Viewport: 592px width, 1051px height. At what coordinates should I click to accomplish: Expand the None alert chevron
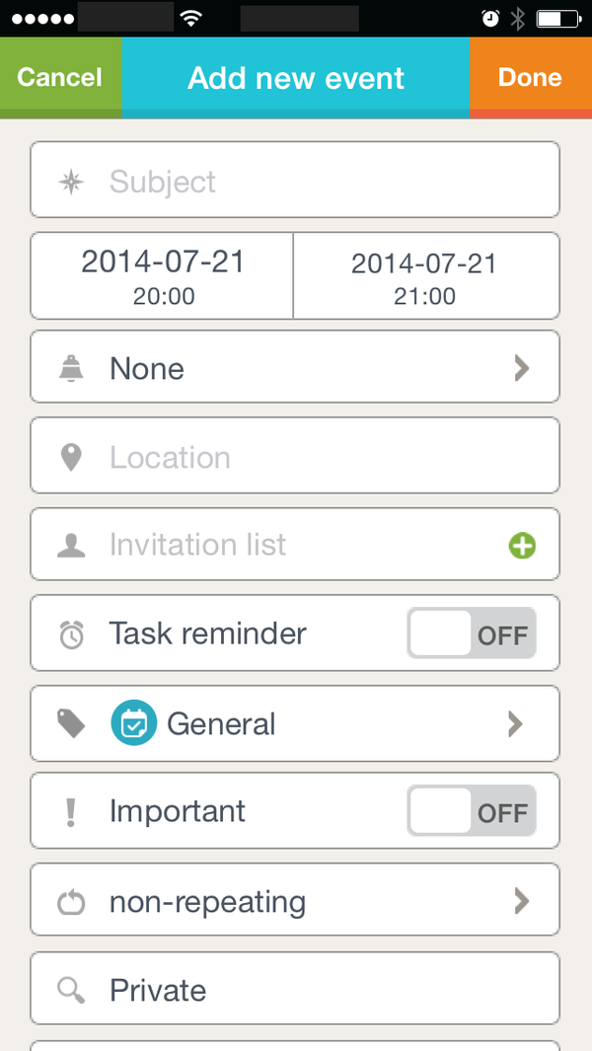521,368
